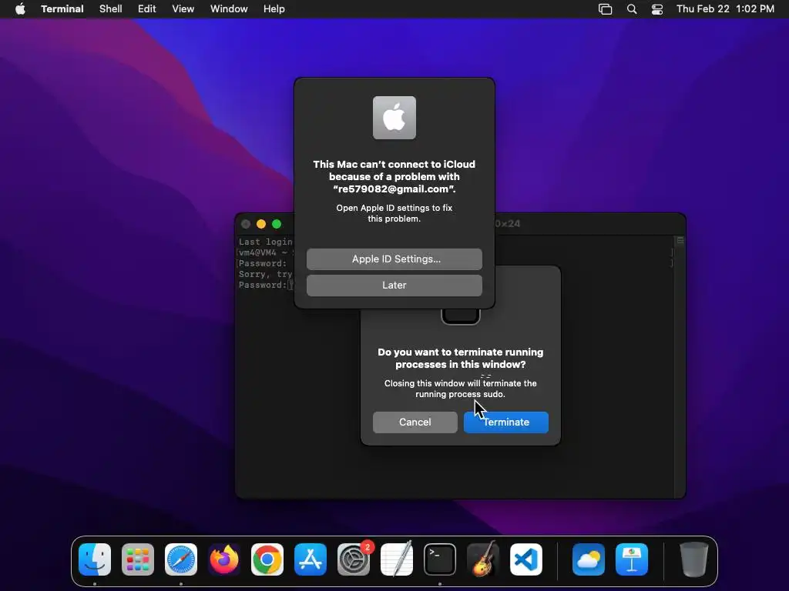Click the Terminal icon in the Dock

[440, 559]
